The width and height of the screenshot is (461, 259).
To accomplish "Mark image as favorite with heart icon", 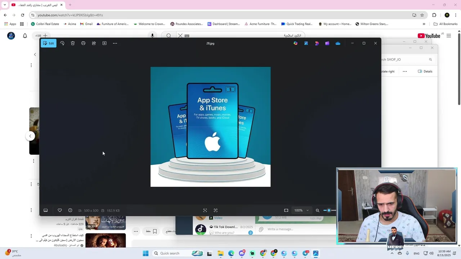I will (x=60, y=210).
